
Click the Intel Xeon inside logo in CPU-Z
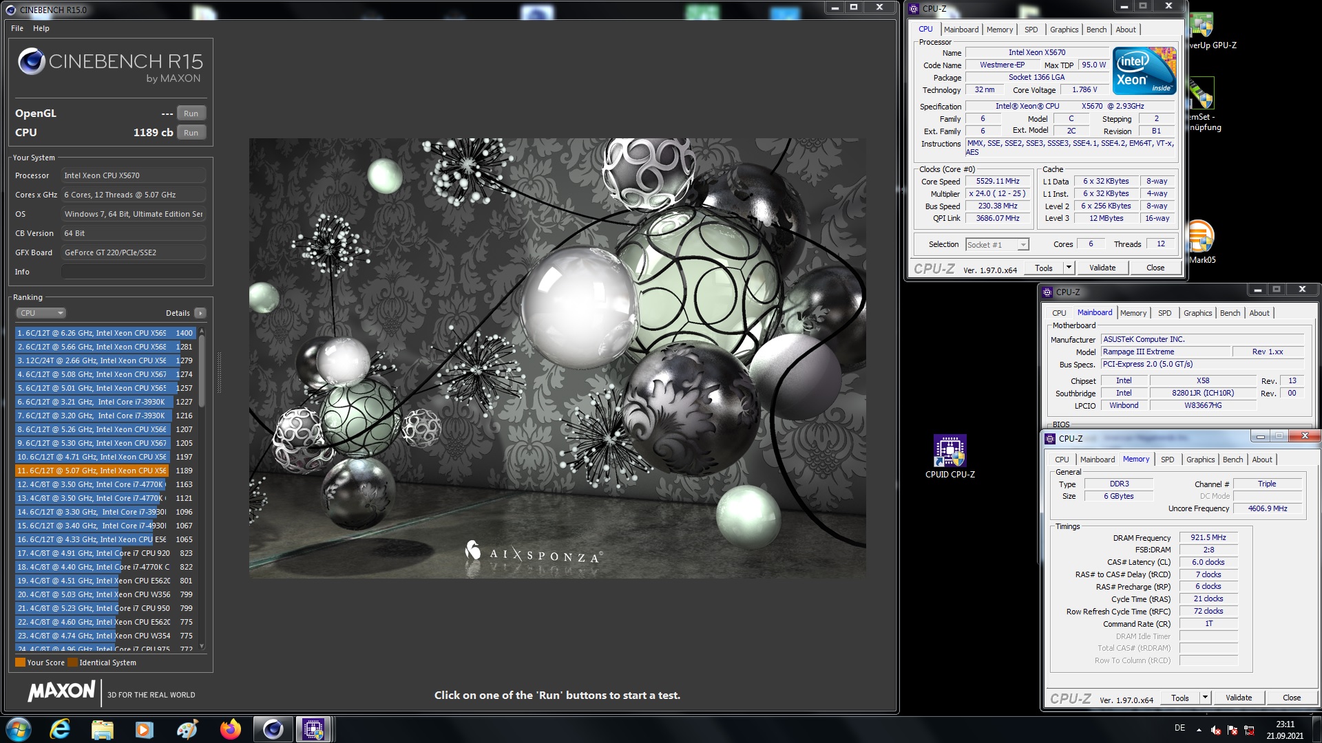pos(1144,71)
